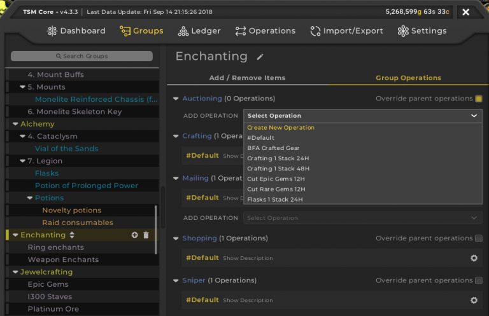Click the Search Groups input field
The height and width of the screenshot is (316, 489).
tap(81, 56)
